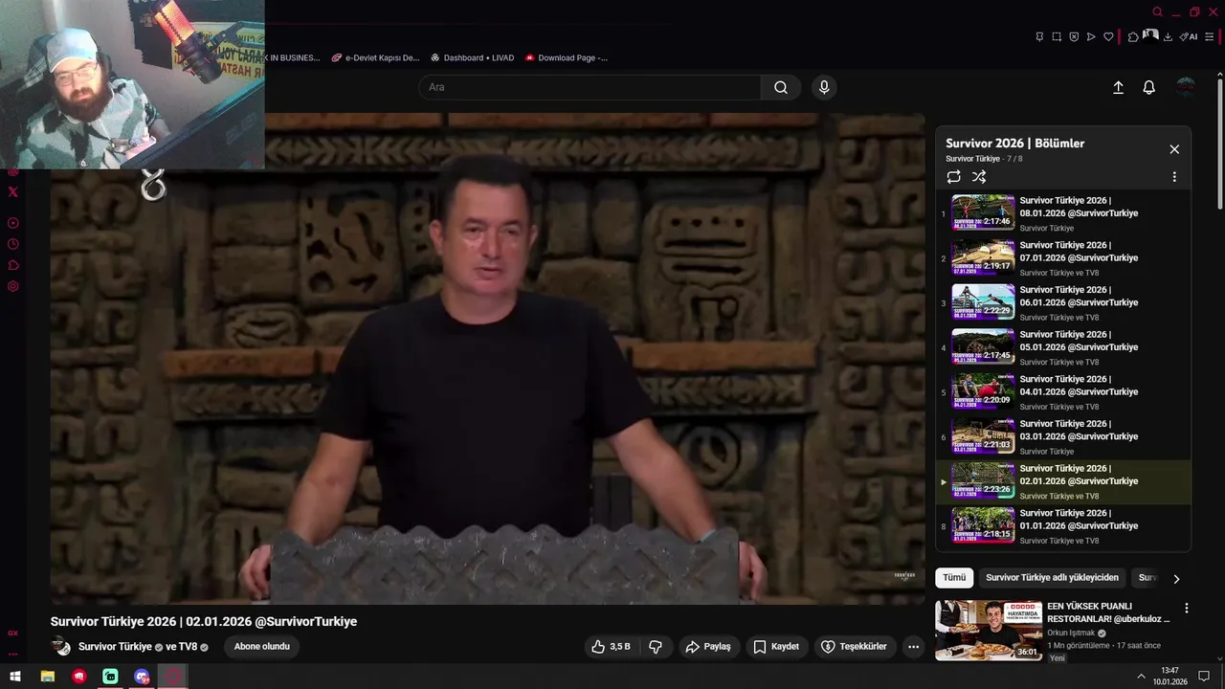
Task: Open Windows notification center icon
Action: pyautogui.click(x=1204, y=677)
